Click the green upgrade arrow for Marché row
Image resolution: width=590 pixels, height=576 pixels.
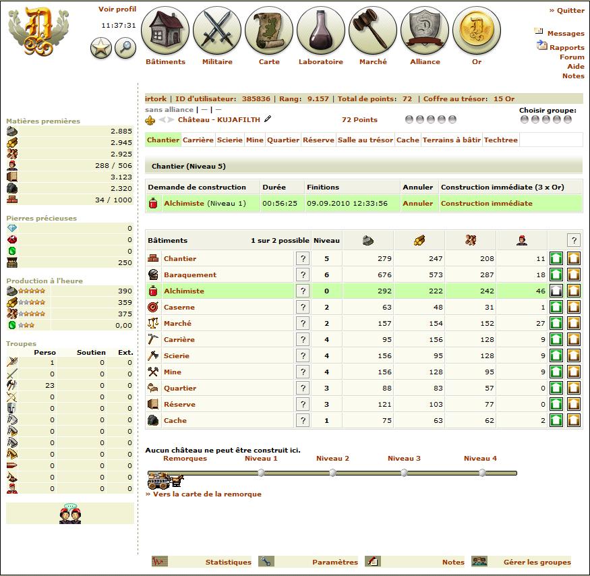556,323
